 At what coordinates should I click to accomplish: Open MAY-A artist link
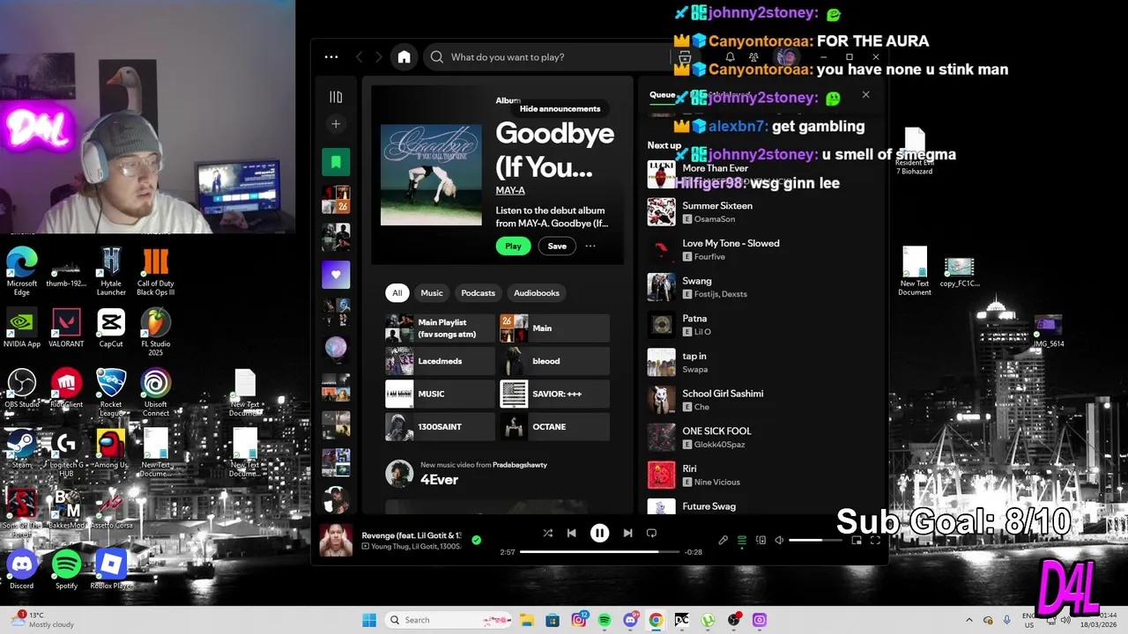pyautogui.click(x=510, y=190)
